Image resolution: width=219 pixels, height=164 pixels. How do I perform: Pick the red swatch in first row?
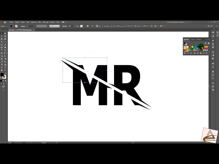(x=191, y=46)
